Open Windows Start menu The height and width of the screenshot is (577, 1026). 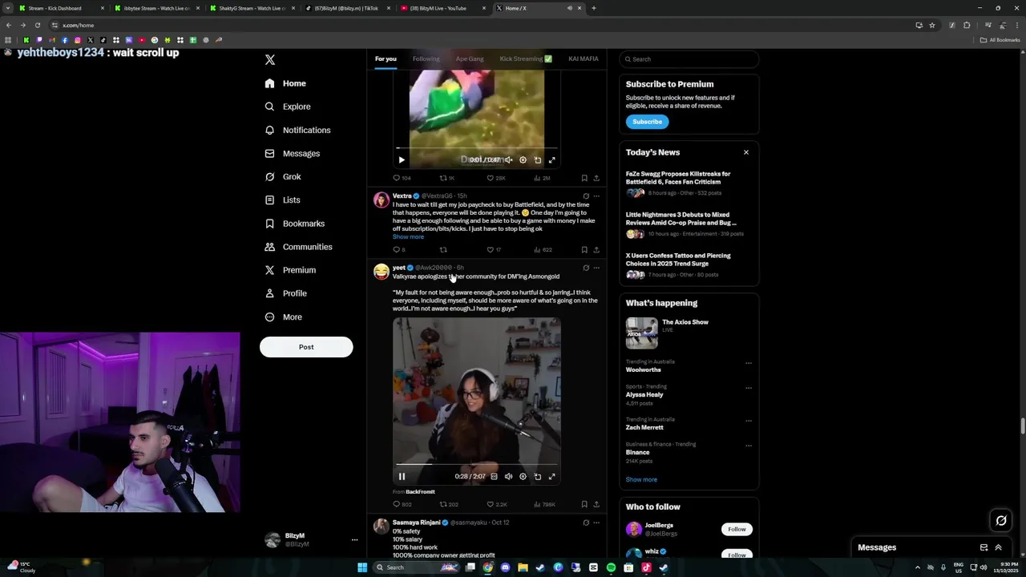pos(362,567)
